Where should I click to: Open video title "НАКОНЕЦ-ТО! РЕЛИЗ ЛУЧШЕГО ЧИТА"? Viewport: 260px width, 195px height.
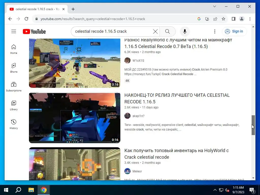177,98
